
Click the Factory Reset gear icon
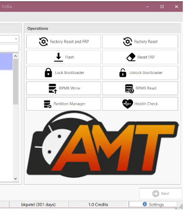click(x=127, y=42)
